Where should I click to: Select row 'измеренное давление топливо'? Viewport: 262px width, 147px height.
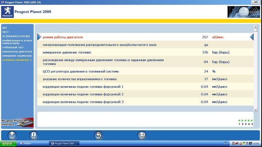pos(69,52)
